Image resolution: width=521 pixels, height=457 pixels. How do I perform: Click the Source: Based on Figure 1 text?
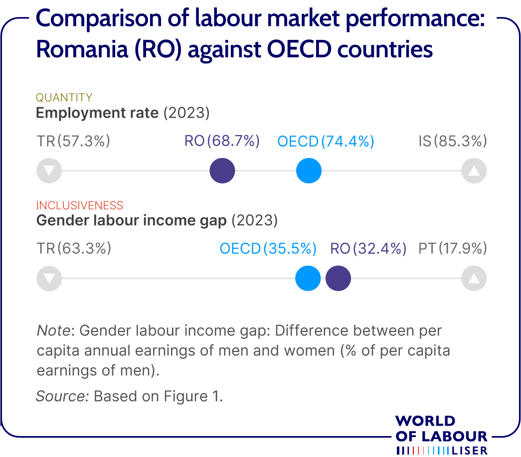click(129, 396)
